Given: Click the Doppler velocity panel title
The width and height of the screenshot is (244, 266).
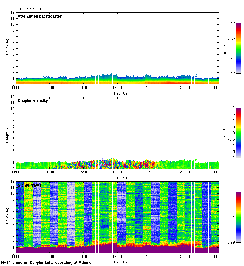Looking at the screenshot, I should point(33,101).
